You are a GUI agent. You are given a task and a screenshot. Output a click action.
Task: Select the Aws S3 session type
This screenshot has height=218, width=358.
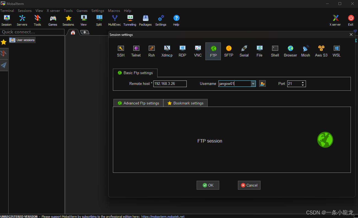coord(321,51)
